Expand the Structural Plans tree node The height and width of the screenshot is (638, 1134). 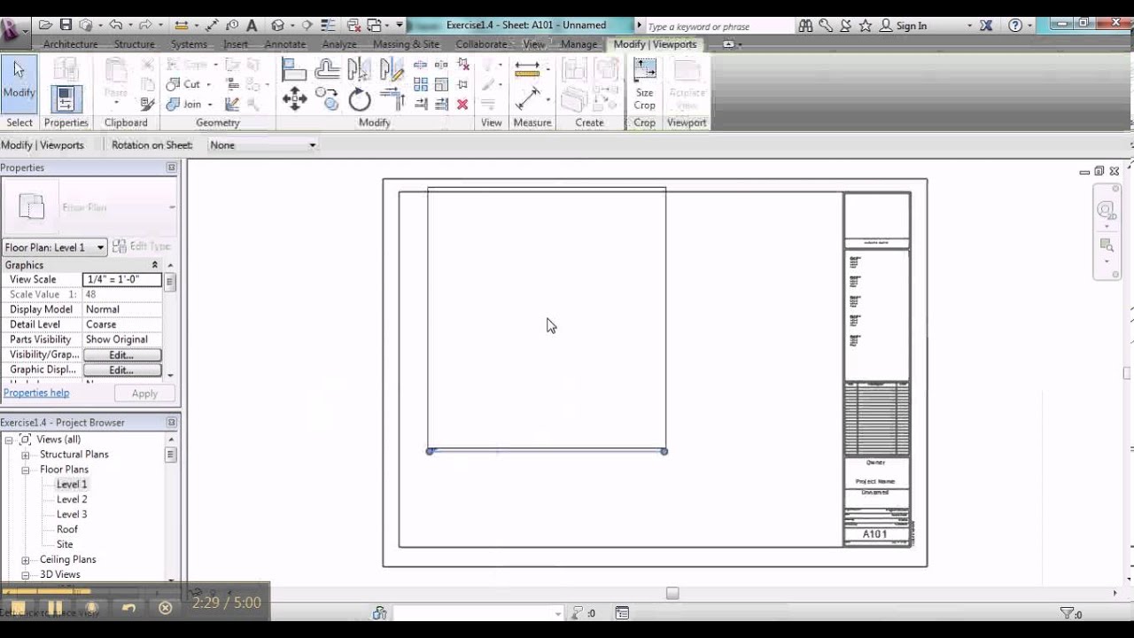[x=26, y=455]
